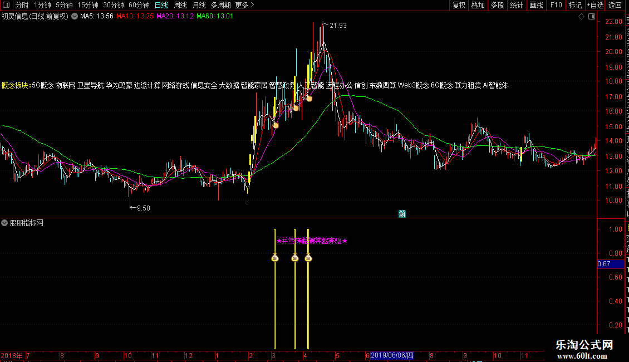629x362 pixels.
Task: Switch to 分时 time-share chart
Action: point(22,5)
